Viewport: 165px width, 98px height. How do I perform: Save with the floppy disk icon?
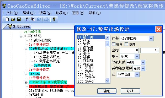pos(19,19)
